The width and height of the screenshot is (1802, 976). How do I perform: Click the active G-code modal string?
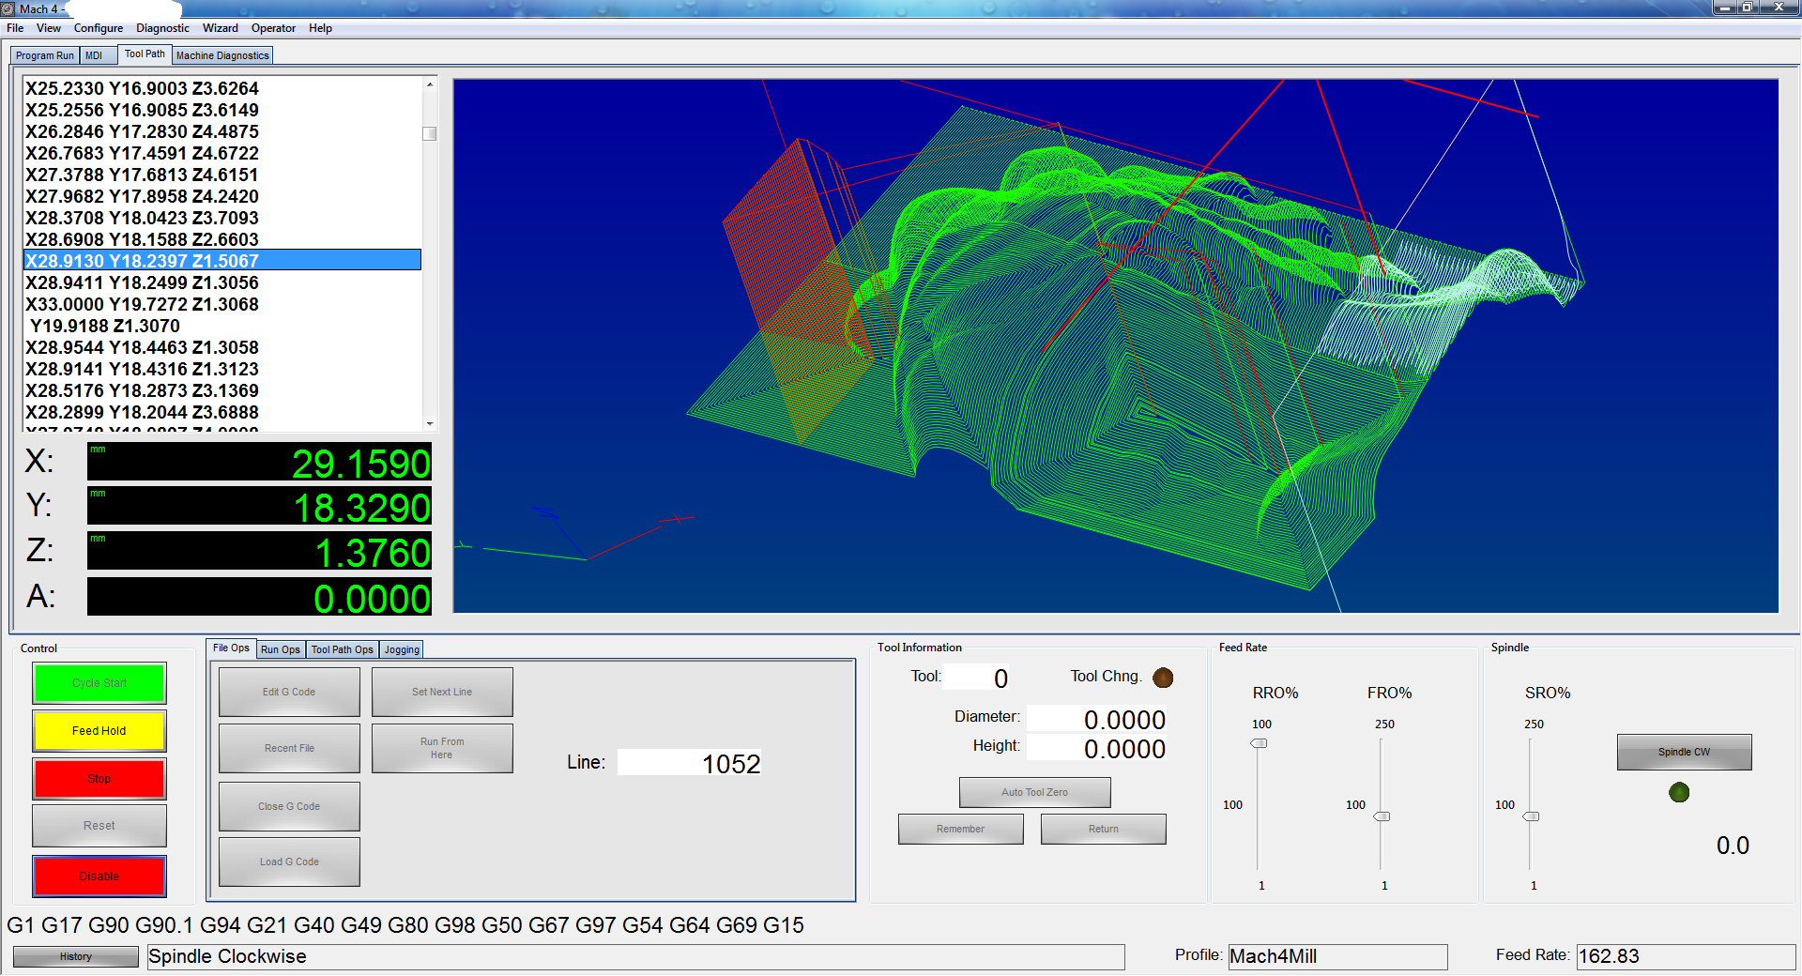pos(405,925)
